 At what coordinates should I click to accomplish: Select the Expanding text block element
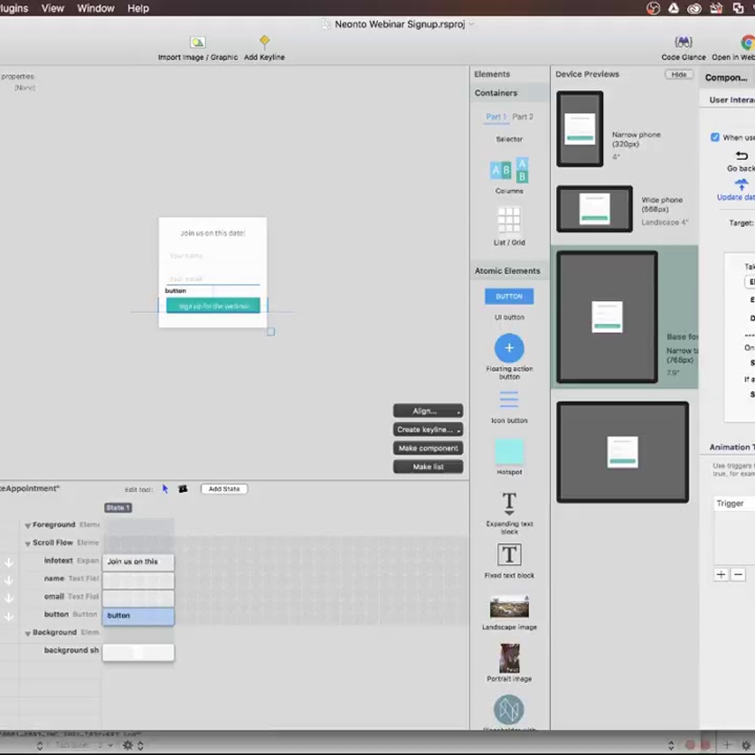(509, 504)
